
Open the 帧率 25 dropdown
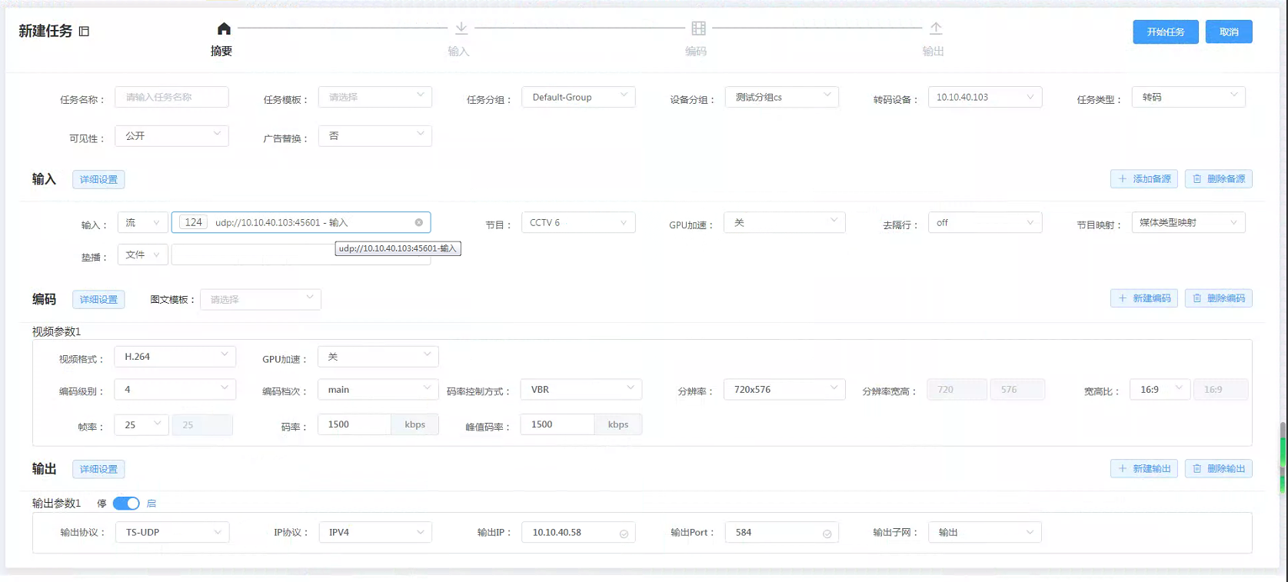point(141,424)
